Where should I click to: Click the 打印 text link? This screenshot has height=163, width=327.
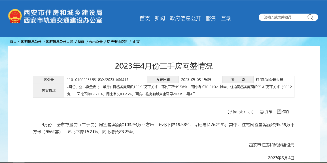point(268,112)
